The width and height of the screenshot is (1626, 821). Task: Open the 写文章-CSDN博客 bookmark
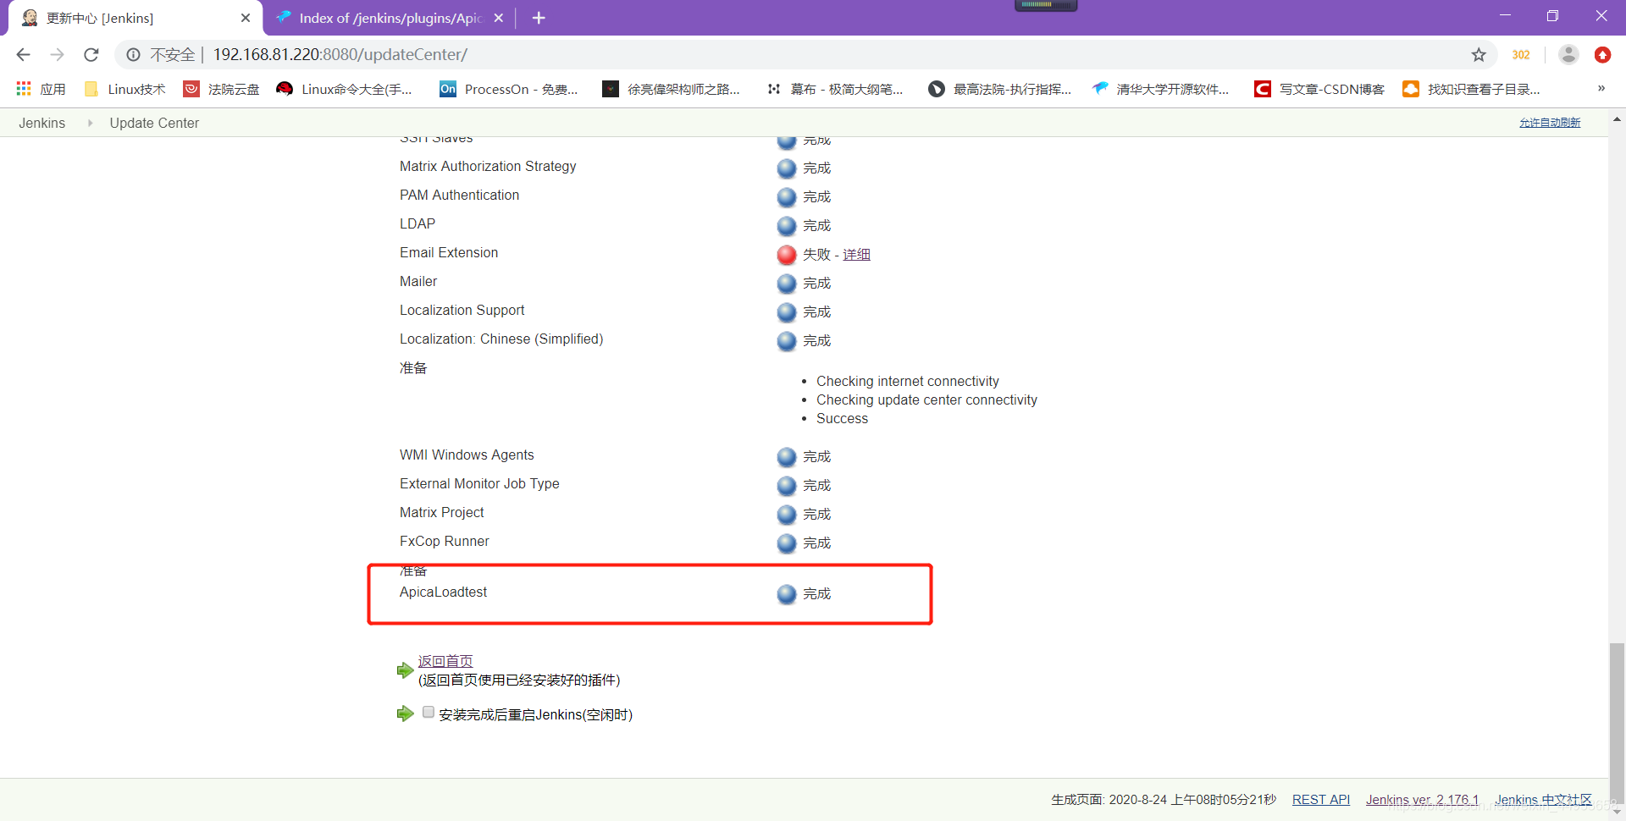1319,89
